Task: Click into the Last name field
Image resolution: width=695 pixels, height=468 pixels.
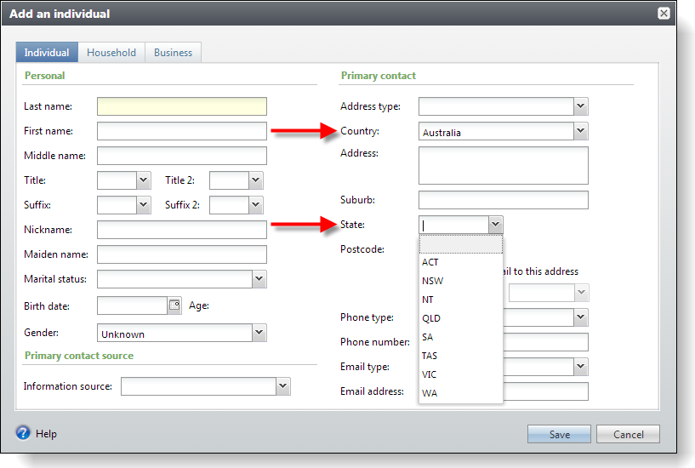Action: point(181,106)
